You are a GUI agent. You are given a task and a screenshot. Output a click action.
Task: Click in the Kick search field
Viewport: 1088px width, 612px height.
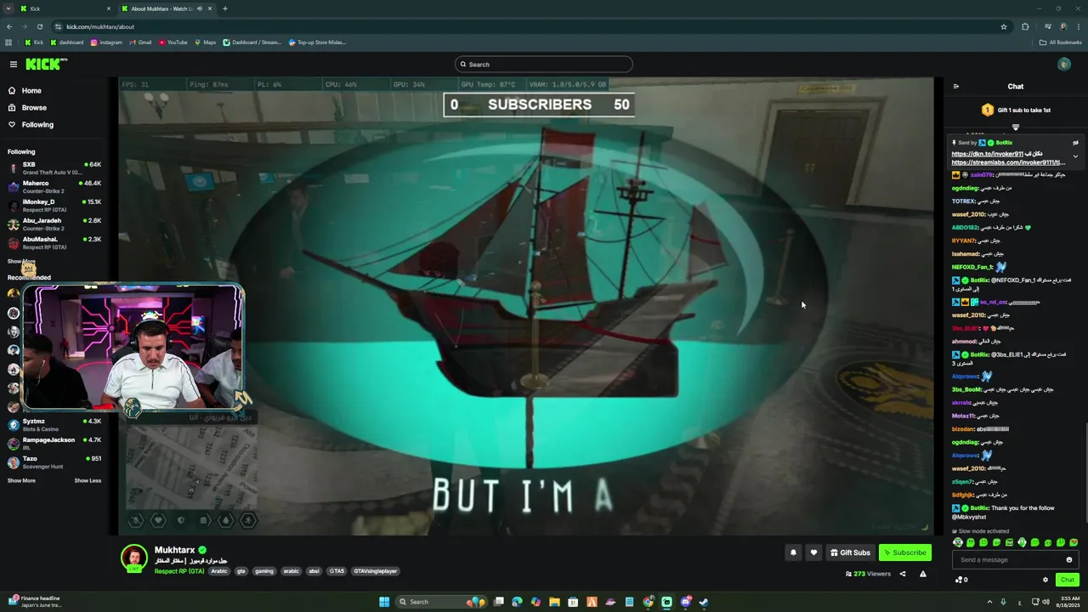(x=544, y=65)
